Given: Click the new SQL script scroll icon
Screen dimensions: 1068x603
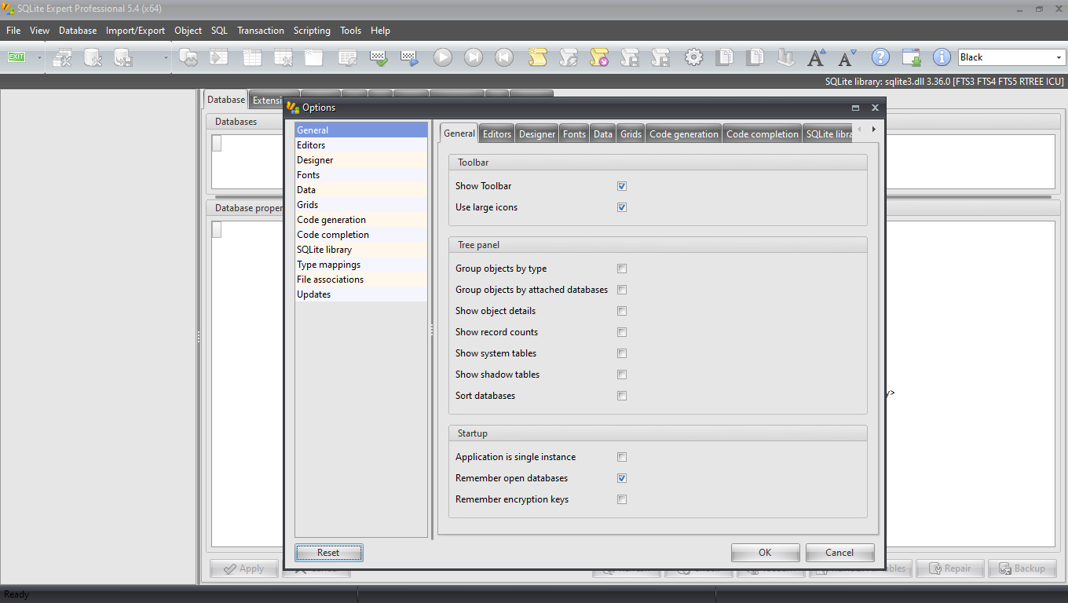Looking at the screenshot, I should [537, 57].
